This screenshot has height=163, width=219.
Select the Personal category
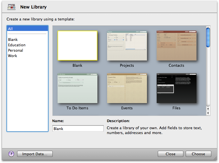(x=16, y=50)
